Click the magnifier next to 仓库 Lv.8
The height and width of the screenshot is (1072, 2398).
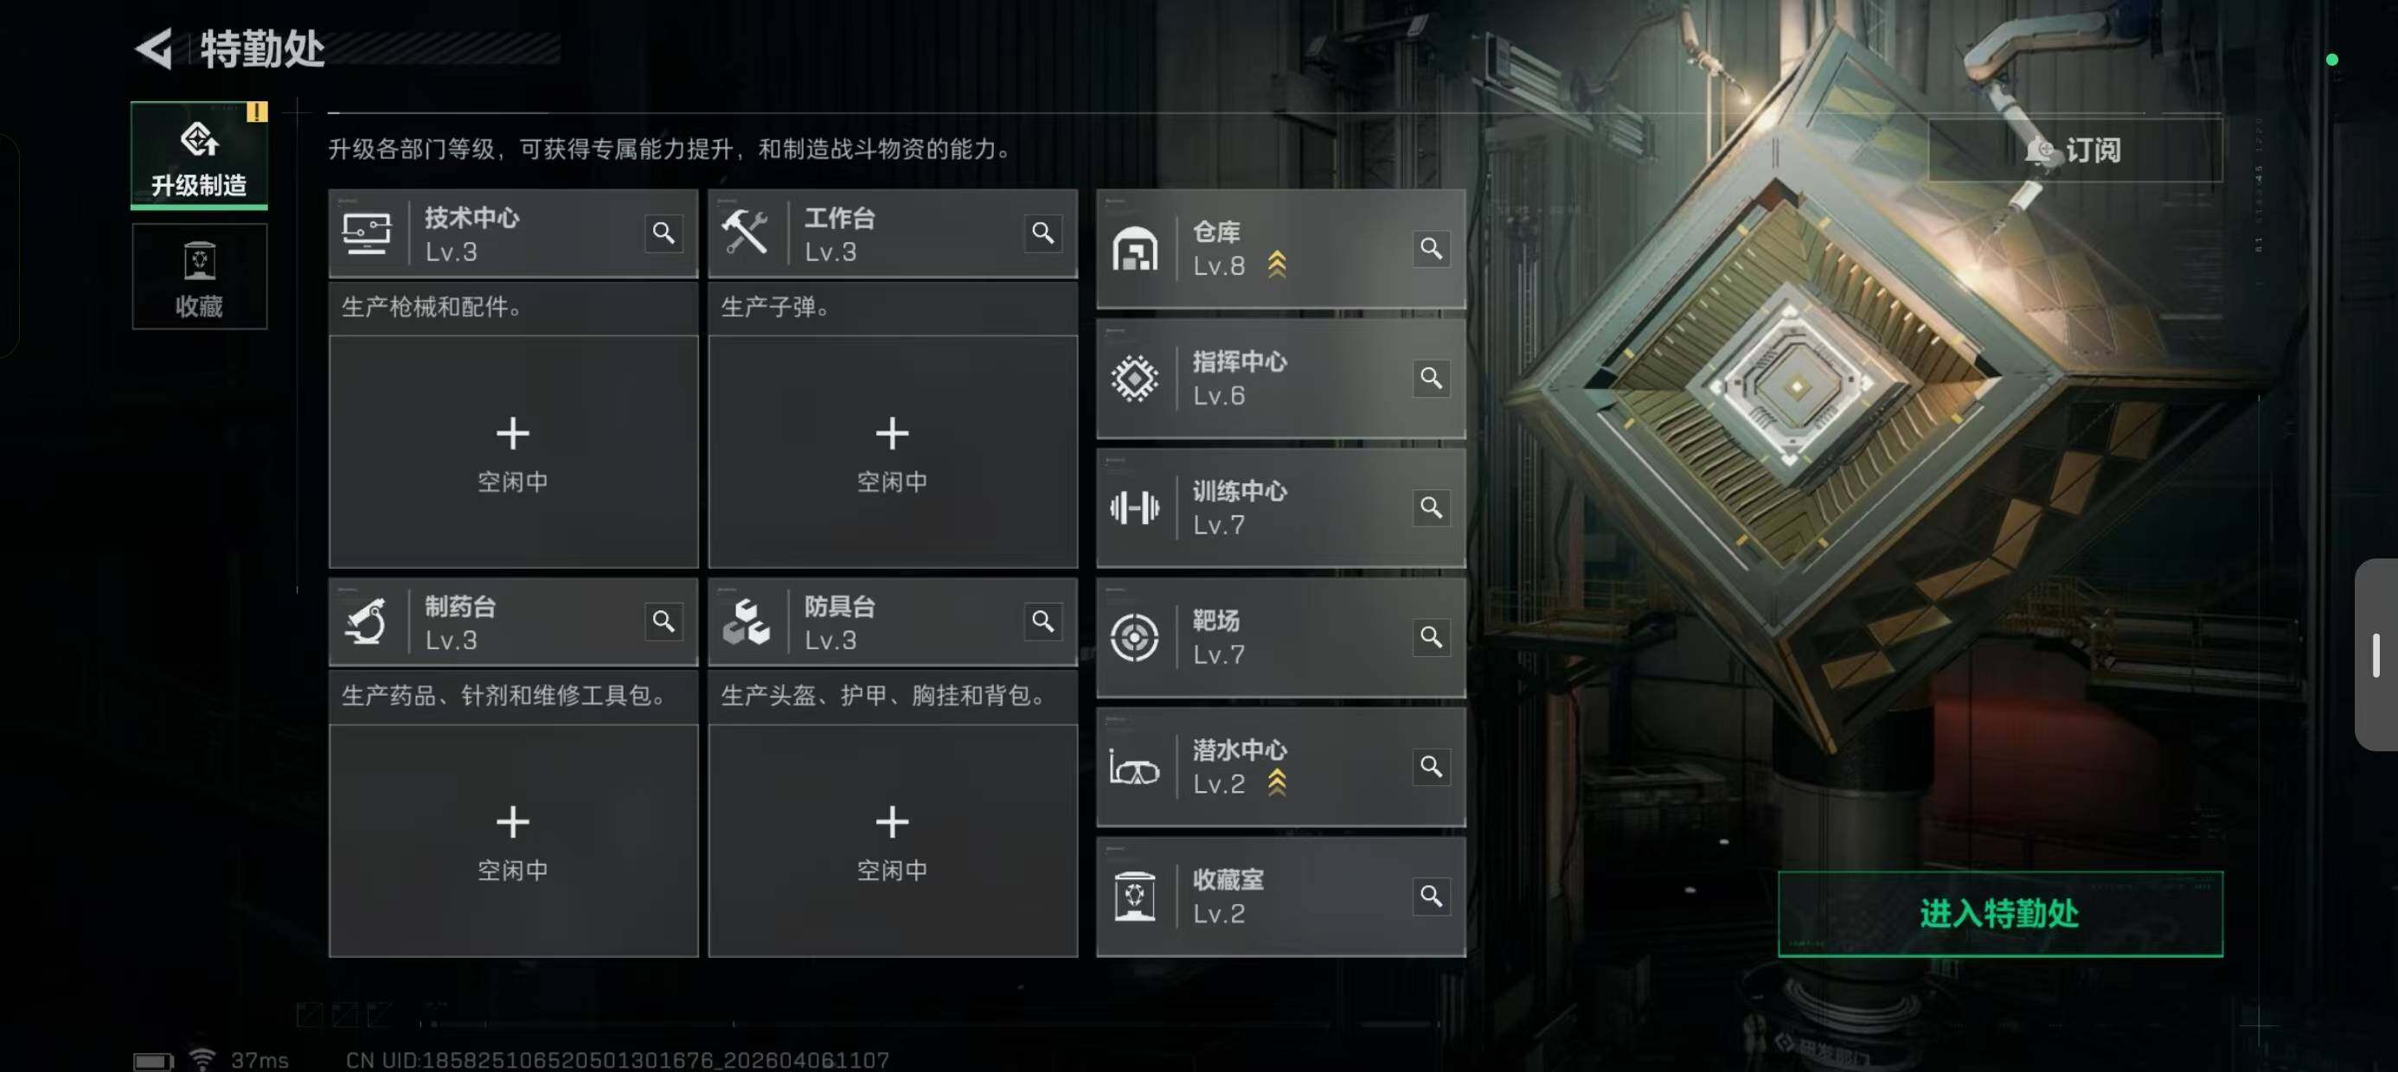click(1431, 248)
